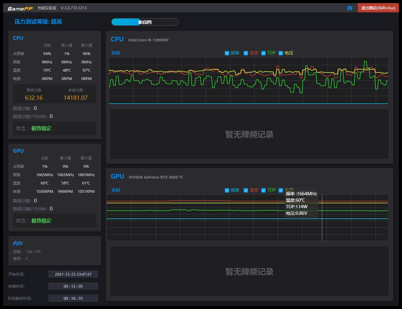Click the GPU max usage 9%

(x=86, y=167)
